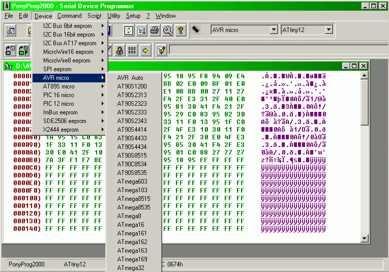Open the ATtiny12 device type dropdown
Image resolution: width=389 pixels, height=272 pixels.
coord(328,30)
